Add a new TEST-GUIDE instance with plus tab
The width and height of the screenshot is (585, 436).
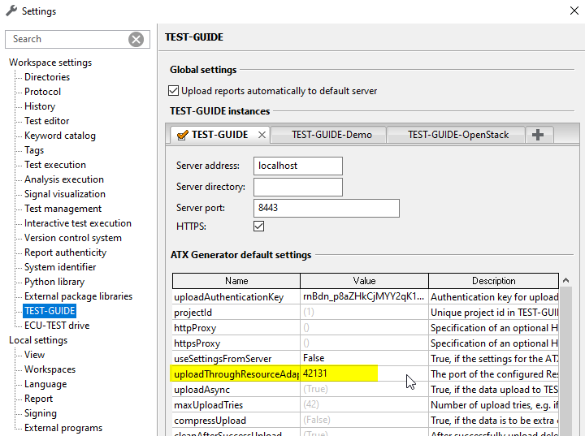coord(538,135)
